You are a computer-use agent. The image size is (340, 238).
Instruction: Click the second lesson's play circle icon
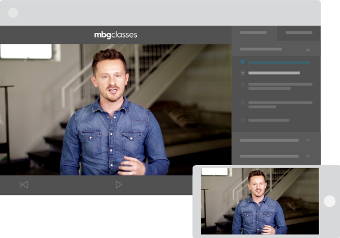click(243, 73)
